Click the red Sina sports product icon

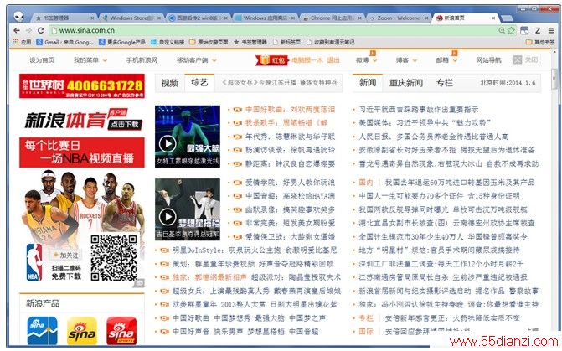121,331
